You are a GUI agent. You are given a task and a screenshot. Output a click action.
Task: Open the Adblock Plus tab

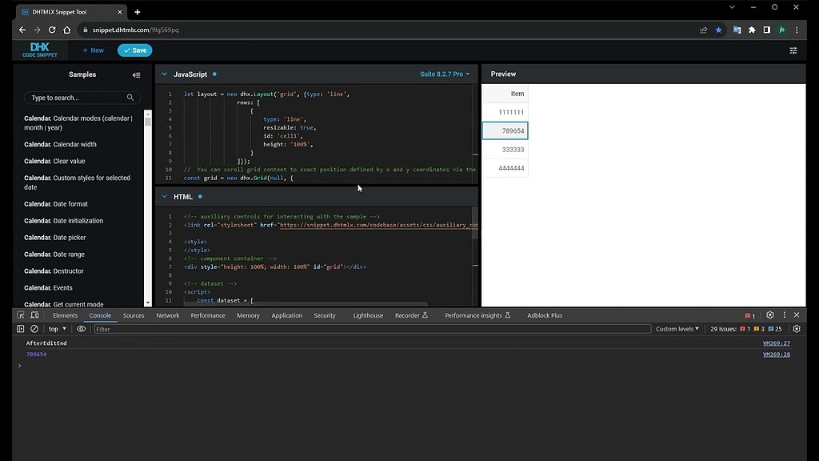coord(545,315)
